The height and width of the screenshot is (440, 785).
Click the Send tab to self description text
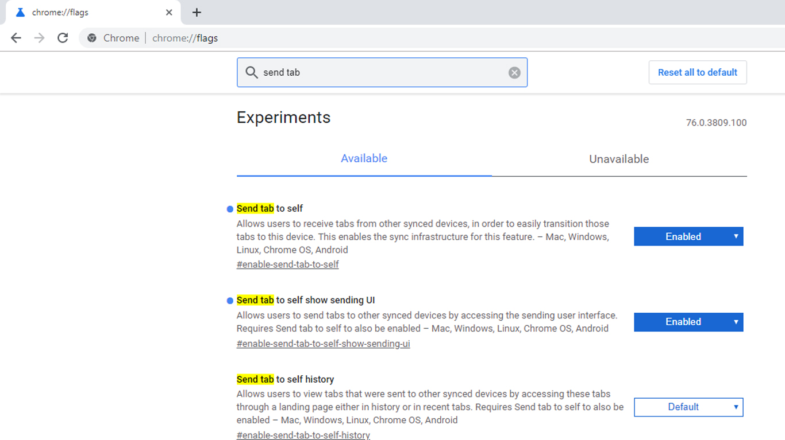coord(423,237)
